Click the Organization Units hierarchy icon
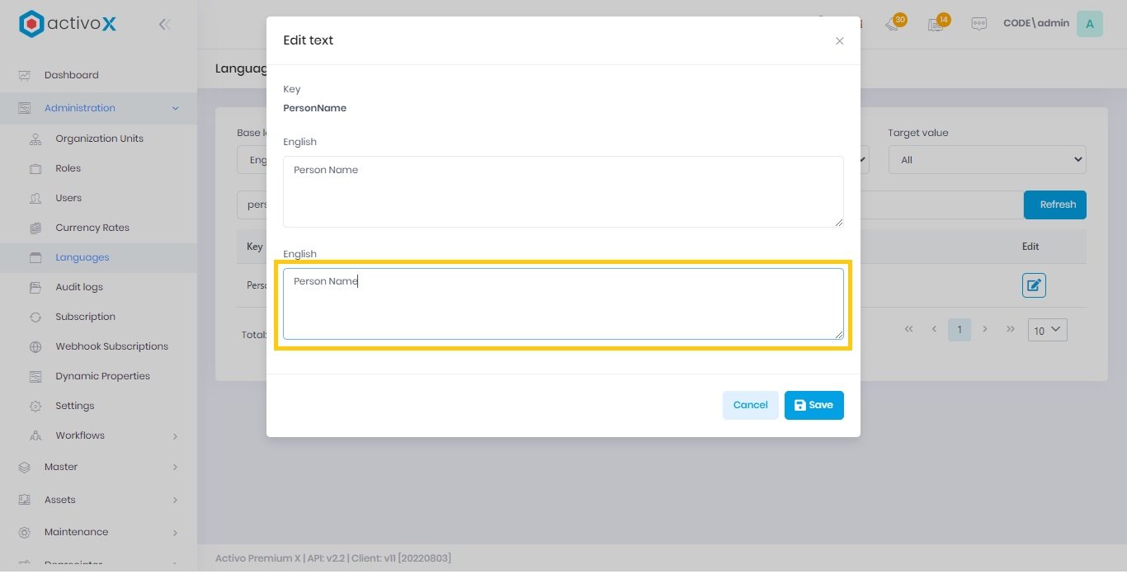The width and height of the screenshot is (1127, 574). pos(35,139)
